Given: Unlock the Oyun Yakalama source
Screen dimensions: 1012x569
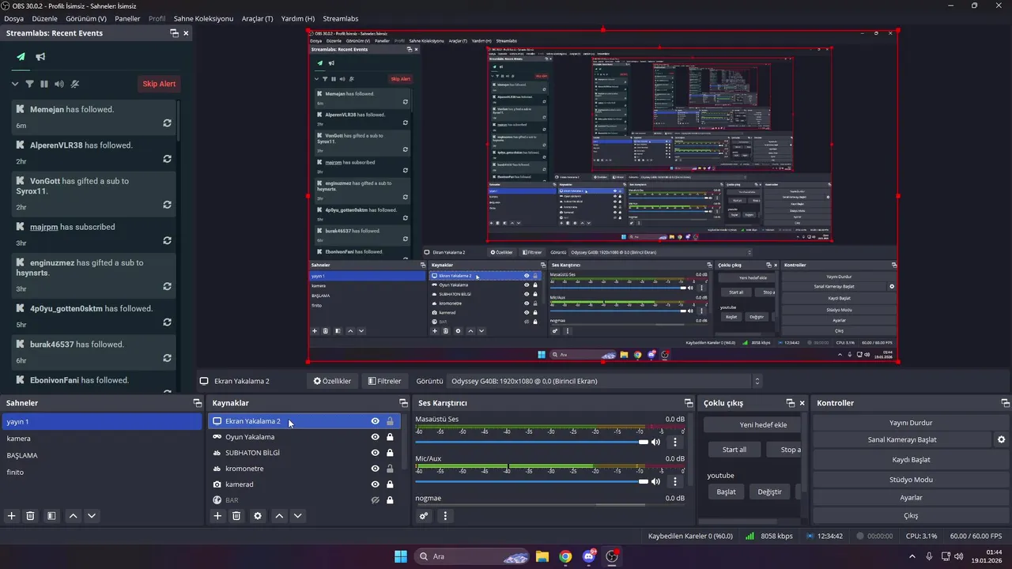Looking at the screenshot, I should pyautogui.click(x=390, y=437).
